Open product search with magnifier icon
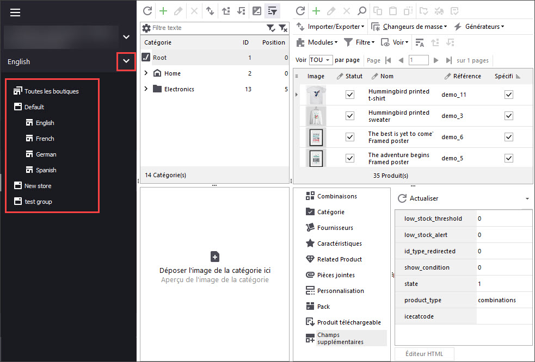Viewport: 535px width, 362px height. (362, 11)
